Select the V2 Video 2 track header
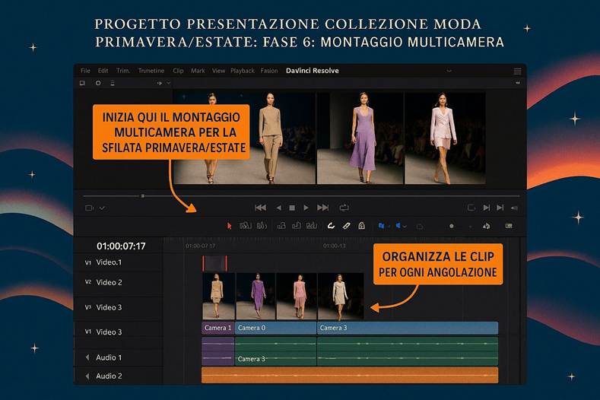 tap(118, 282)
